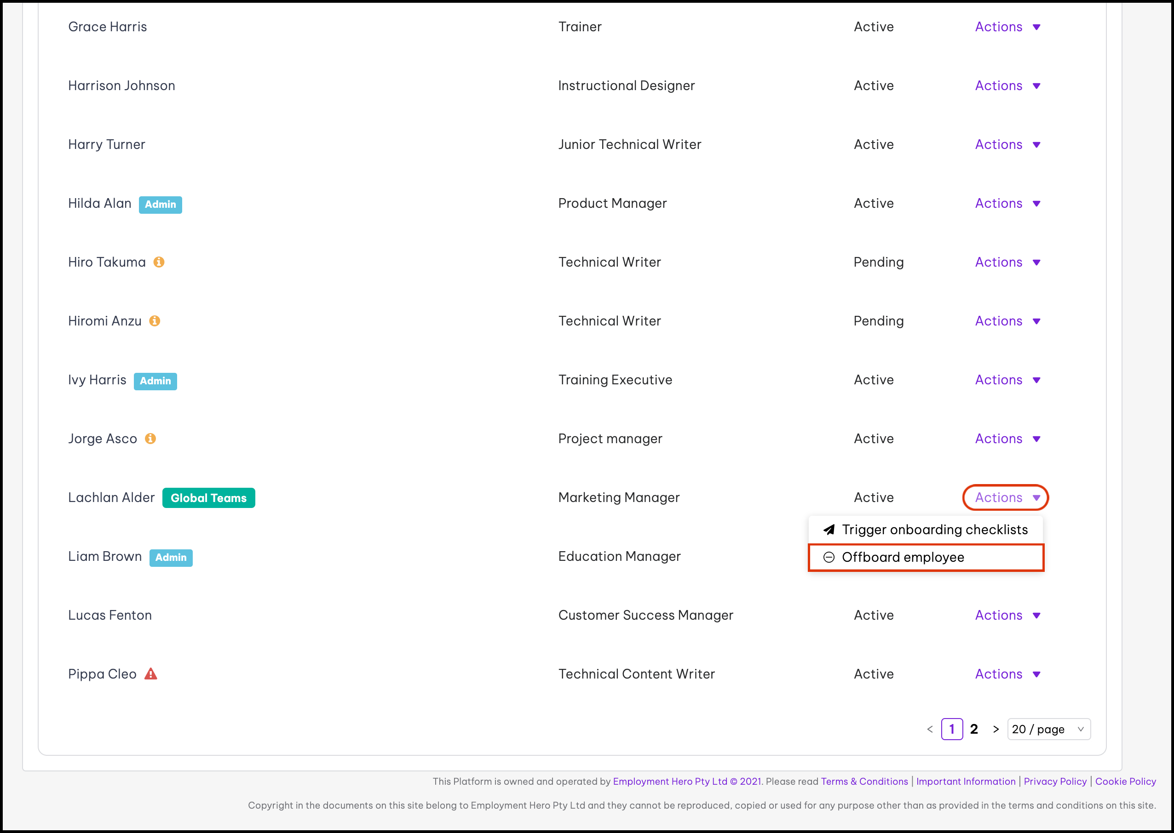Viewport: 1174px width, 833px height.
Task: Open the 20 / page size selector
Action: click(x=1048, y=729)
